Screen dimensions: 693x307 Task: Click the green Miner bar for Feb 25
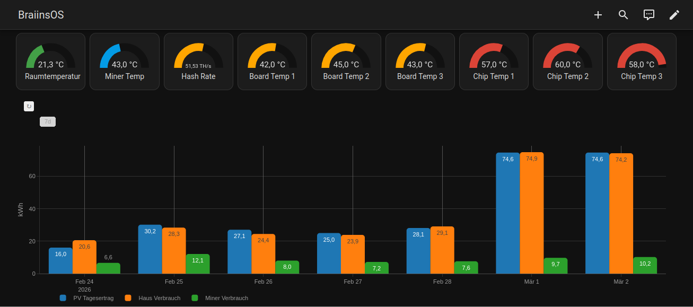[x=197, y=264]
